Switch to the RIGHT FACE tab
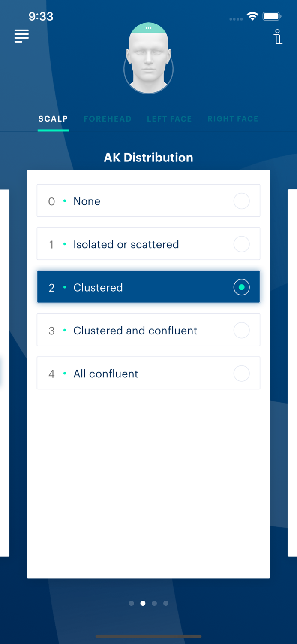 233,119
